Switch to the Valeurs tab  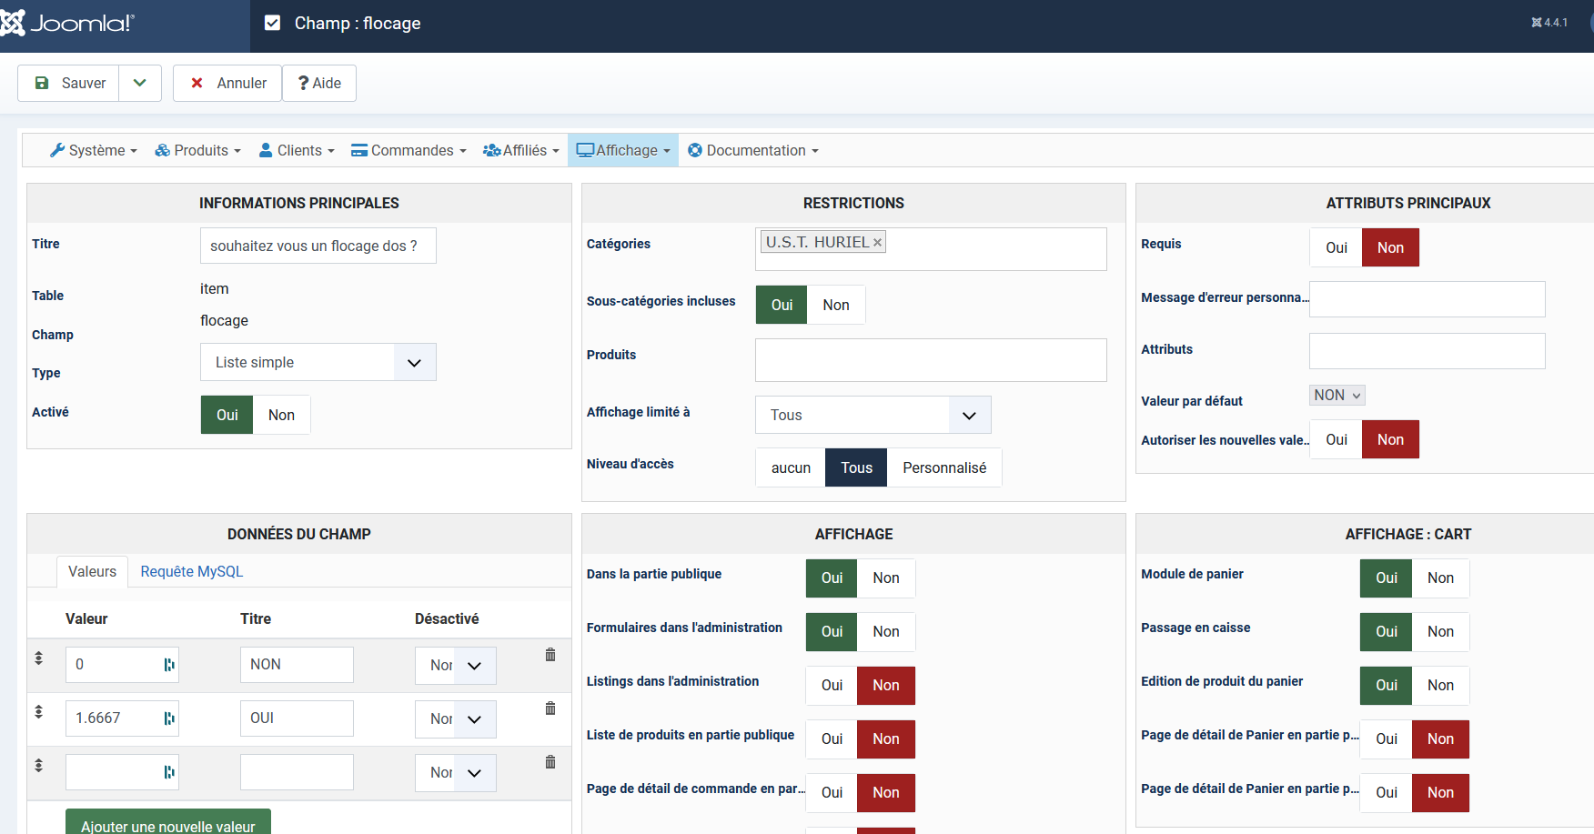pyautogui.click(x=92, y=571)
